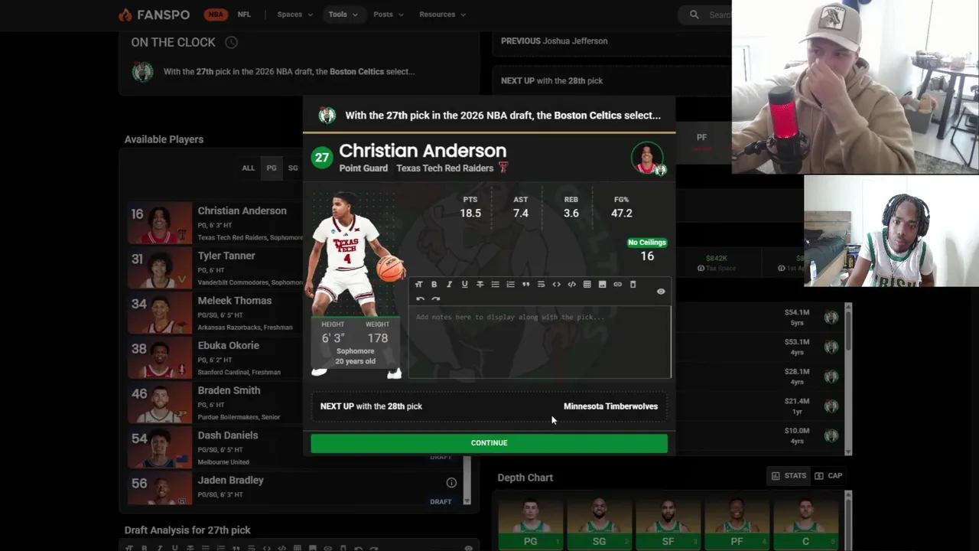Click Minnesota Timberwolves in next up row

point(610,406)
